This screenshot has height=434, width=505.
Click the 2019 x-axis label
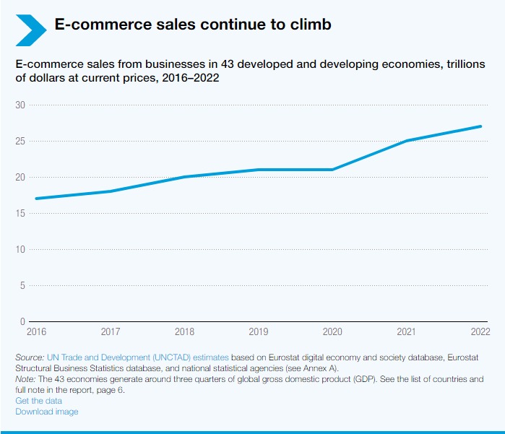click(x=259, y=331)
